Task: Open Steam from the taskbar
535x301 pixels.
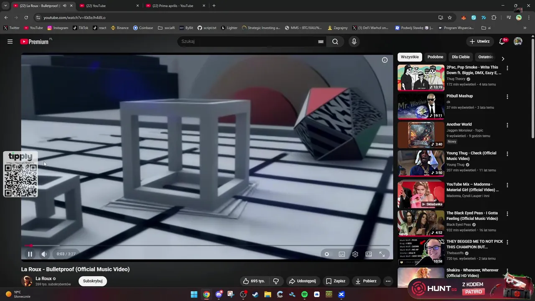Action: click(x=255, y=294)
